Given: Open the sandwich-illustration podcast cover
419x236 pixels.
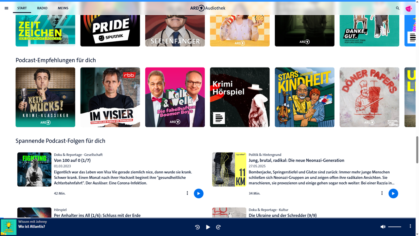Looking at the screenshot, I should [240, 30].
